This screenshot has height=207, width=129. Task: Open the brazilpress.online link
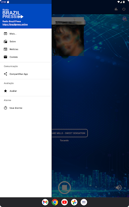(15, 25)
